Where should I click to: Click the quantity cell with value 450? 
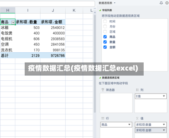(28, 44)
